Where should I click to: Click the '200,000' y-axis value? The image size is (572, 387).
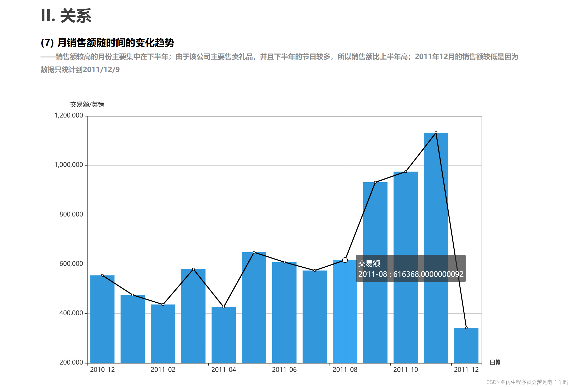click(71, 362)
